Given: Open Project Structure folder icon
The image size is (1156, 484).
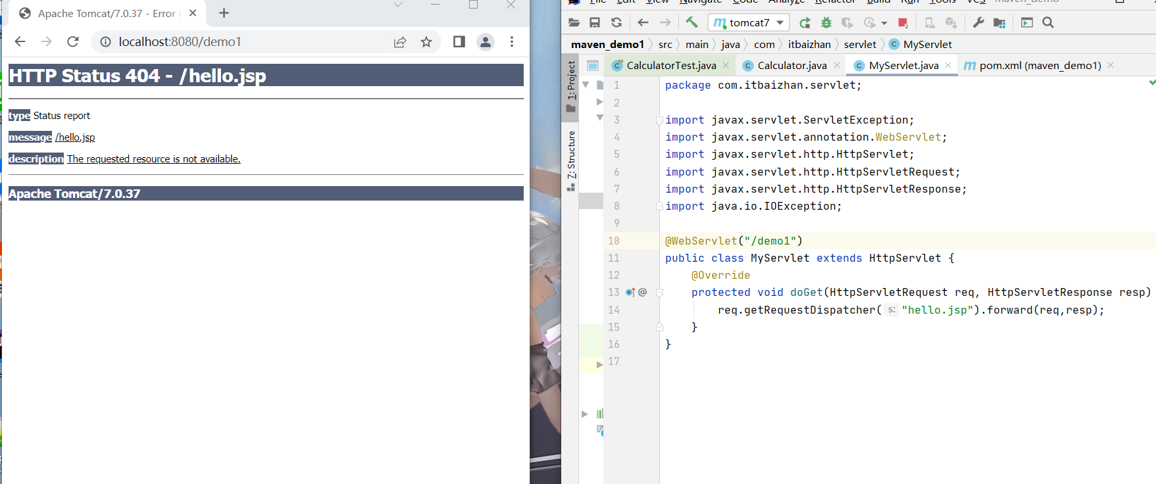Looking at the screenshot, I should 999,23.
